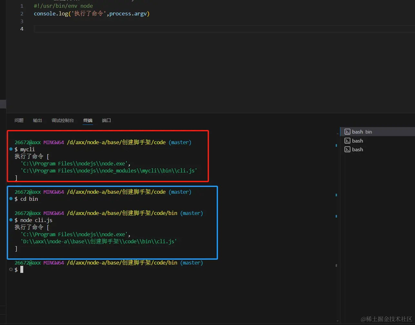Click line number 2 in the editor gutter
This screenshot has height=325, width=415.
22,14
